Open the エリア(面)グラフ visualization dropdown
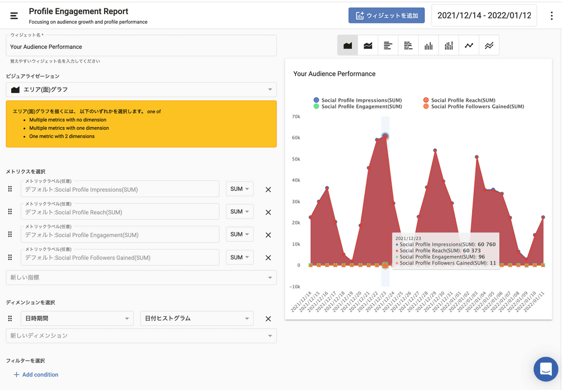The height and width of the screenshot is (390, 562). click(141, 89)
